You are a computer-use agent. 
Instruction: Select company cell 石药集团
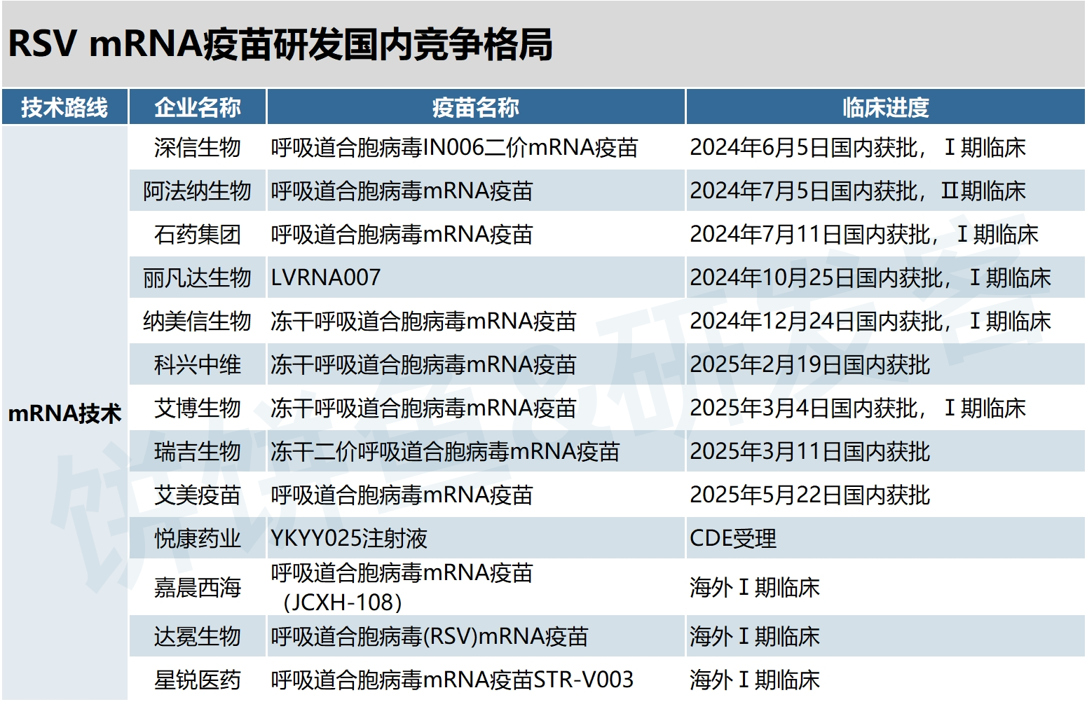tap(197, 234)
